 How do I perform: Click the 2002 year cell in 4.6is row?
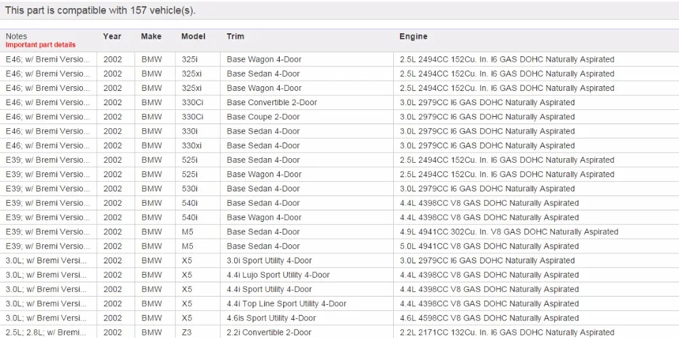coord(113,318)
